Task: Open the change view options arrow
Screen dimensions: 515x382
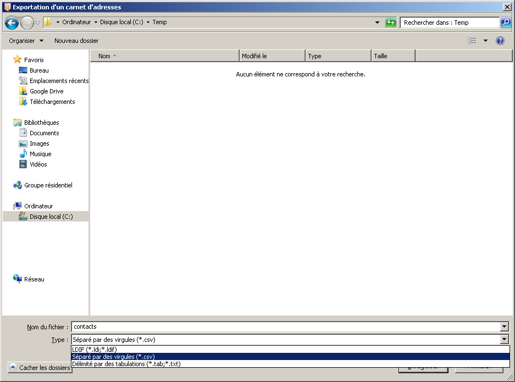Action: click(485, 40)
